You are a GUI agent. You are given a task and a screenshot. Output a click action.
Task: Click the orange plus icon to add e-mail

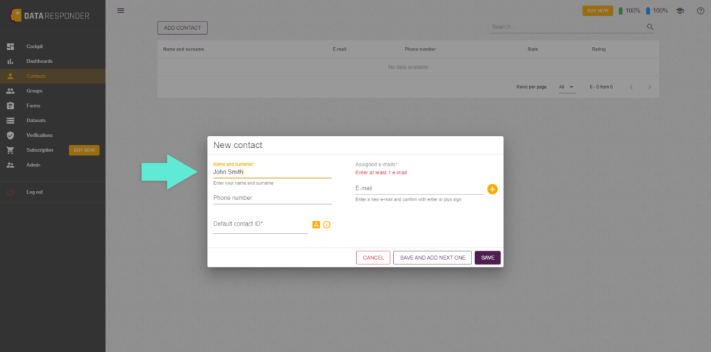(492, 189)
